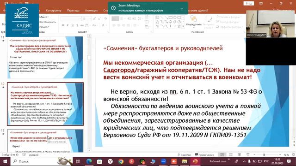This screenshot has height=166, width=296.
Task: Click the Windows Start button
Action: click(x=5, y=161)
